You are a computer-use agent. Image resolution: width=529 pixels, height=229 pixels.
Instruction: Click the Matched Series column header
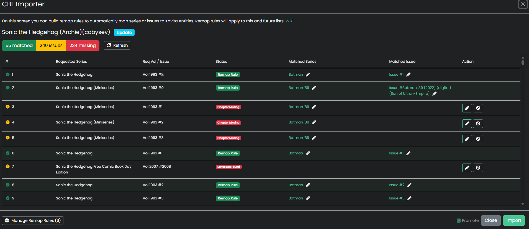point(302,62)
